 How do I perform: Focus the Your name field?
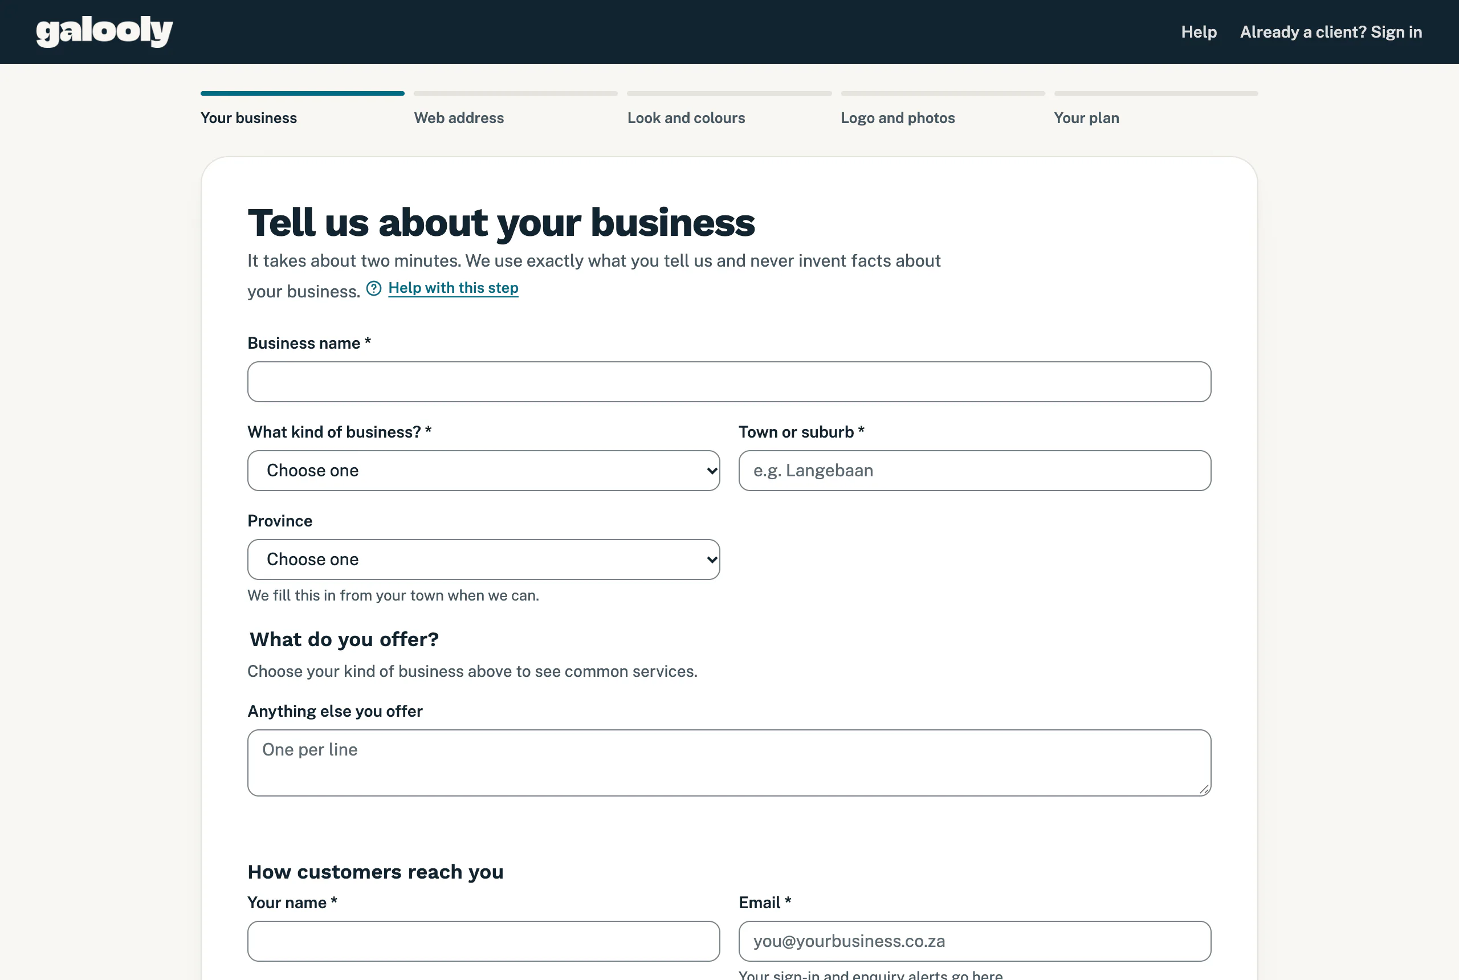click(484, 941)
